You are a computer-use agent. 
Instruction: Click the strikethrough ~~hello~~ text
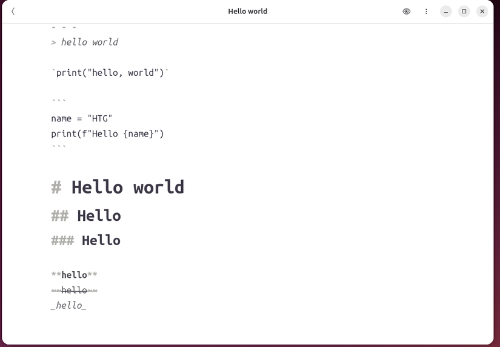pos(75,290)
